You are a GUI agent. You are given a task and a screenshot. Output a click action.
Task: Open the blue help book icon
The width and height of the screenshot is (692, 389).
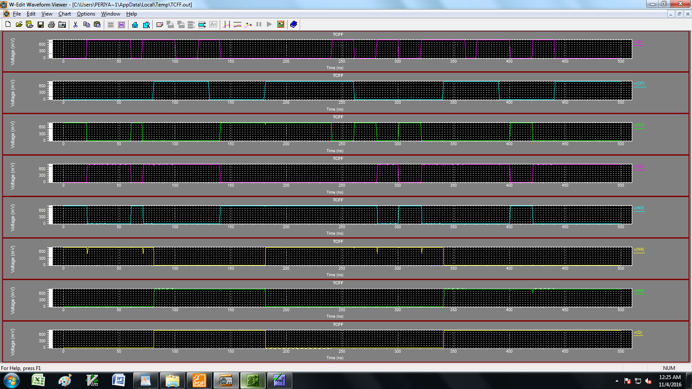(294, 25)
